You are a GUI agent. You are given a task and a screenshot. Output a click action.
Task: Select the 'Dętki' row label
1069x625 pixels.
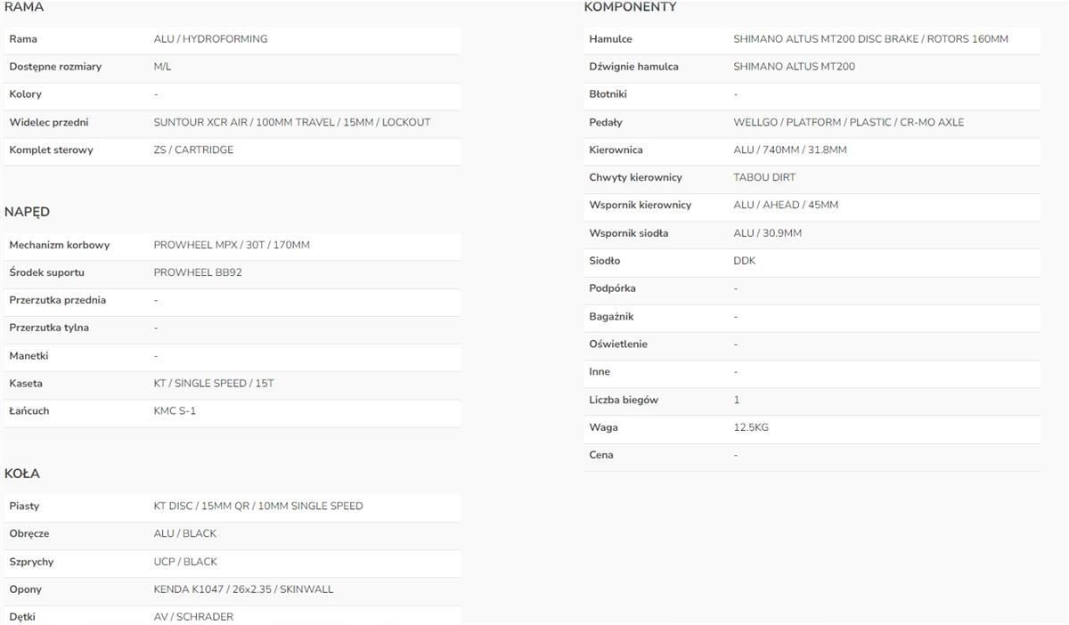coord(22,617)
